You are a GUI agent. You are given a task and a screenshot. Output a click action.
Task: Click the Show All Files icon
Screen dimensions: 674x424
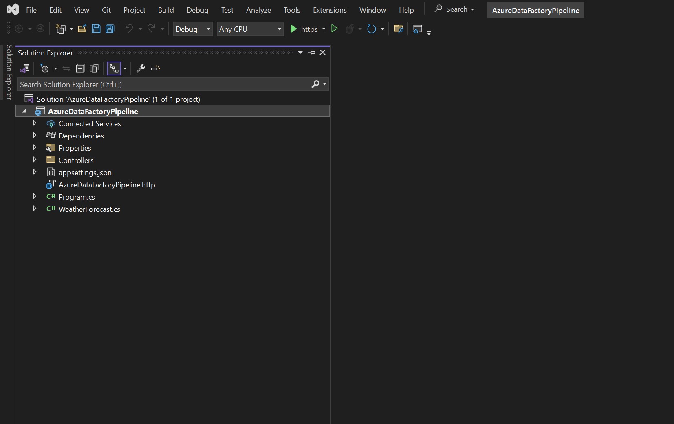pos(94,68)
